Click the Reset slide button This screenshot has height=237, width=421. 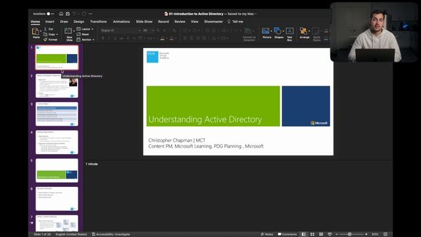point(83,34)
